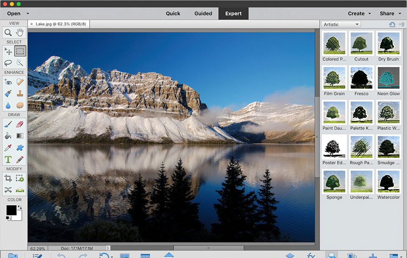This screenshot has width=407, height=258.
Task: Close the Lake.jpg document tab
Action: pos(32,24)
